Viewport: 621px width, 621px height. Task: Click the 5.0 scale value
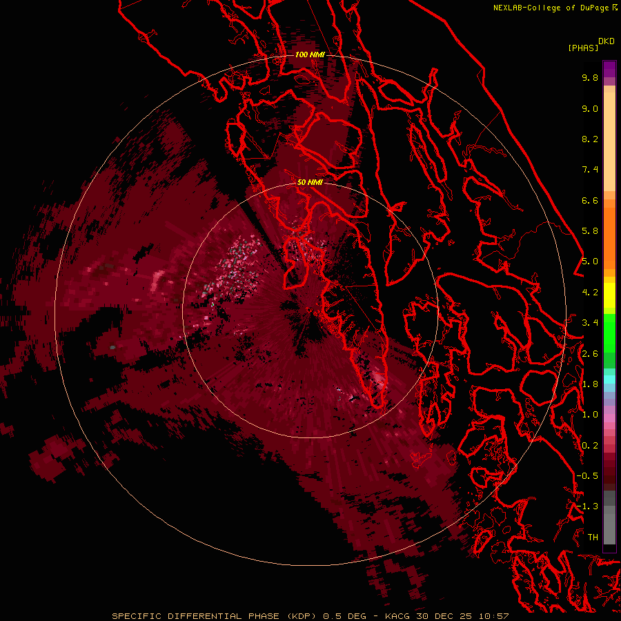point(590,262)
